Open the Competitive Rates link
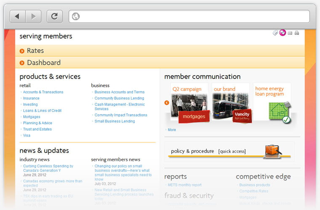 click(253, 191)
